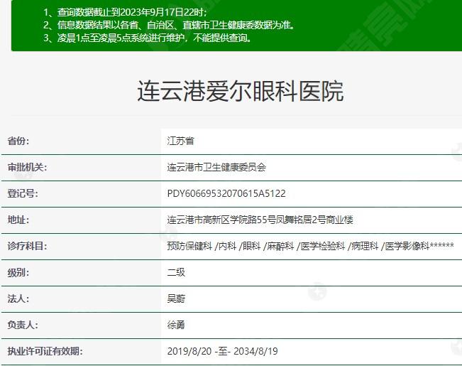Screen dimensions: 462x366
Task: Select the person in charge 徐勇
Action: click(176, 325)
